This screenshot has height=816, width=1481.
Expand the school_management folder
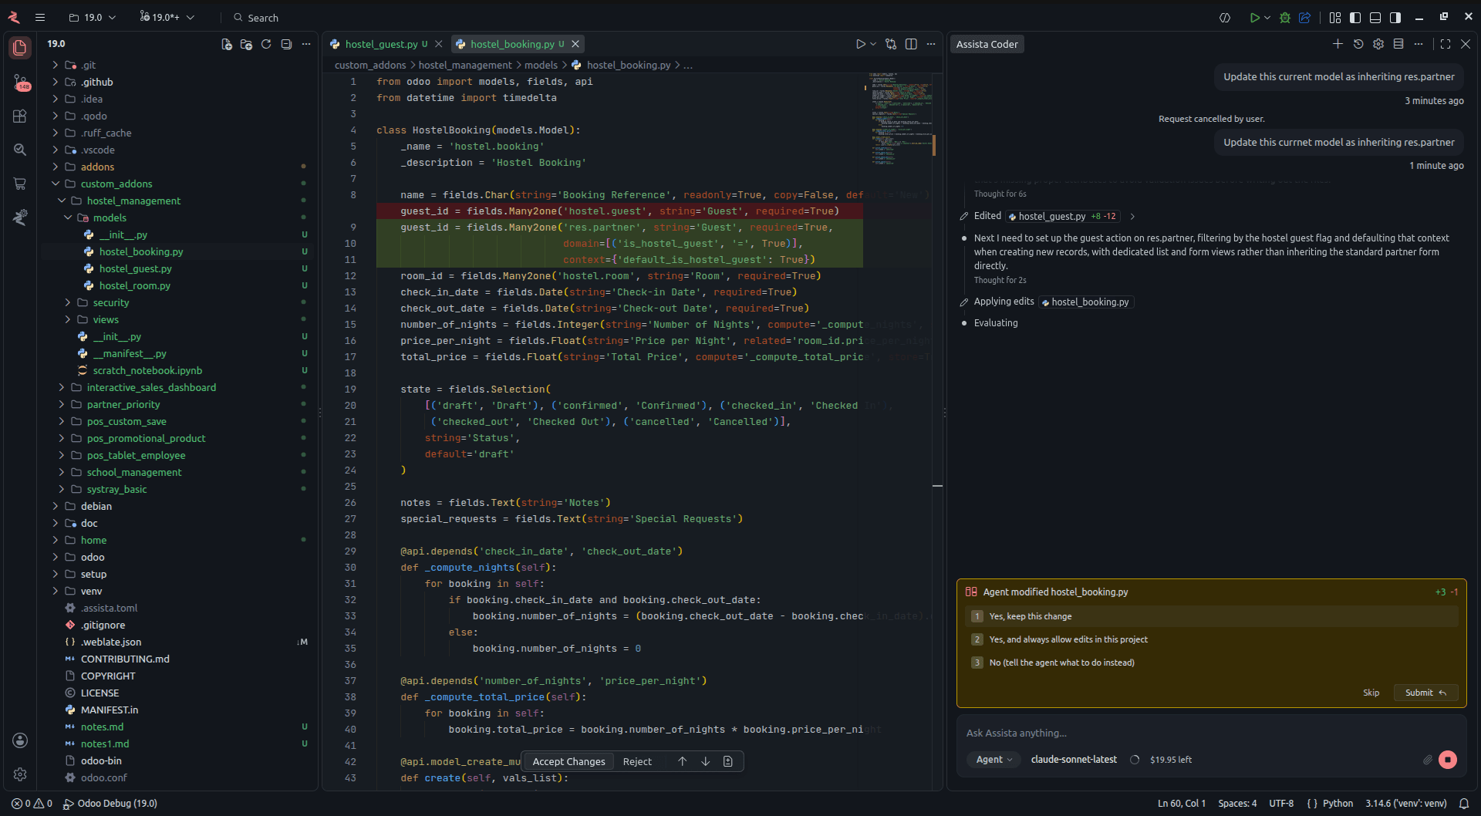(62, 472)
